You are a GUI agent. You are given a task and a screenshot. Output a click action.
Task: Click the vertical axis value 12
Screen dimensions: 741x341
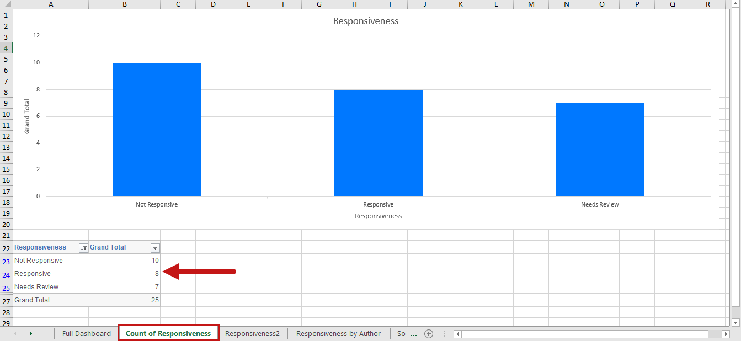point(37,36)
